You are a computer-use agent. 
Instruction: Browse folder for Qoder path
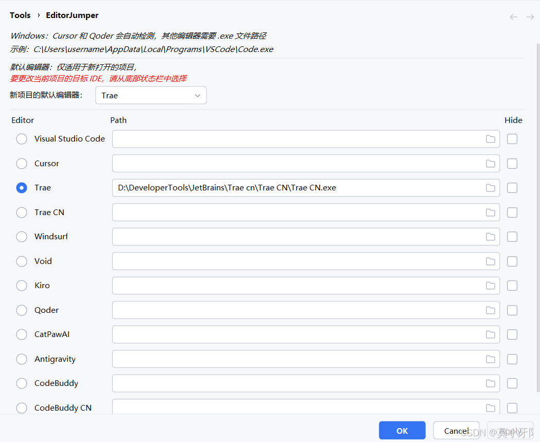(491, 310)
